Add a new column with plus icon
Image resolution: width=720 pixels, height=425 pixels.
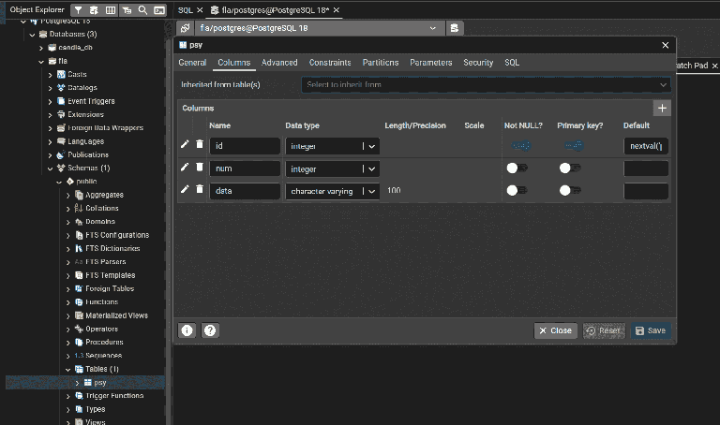tap(662, 109)
